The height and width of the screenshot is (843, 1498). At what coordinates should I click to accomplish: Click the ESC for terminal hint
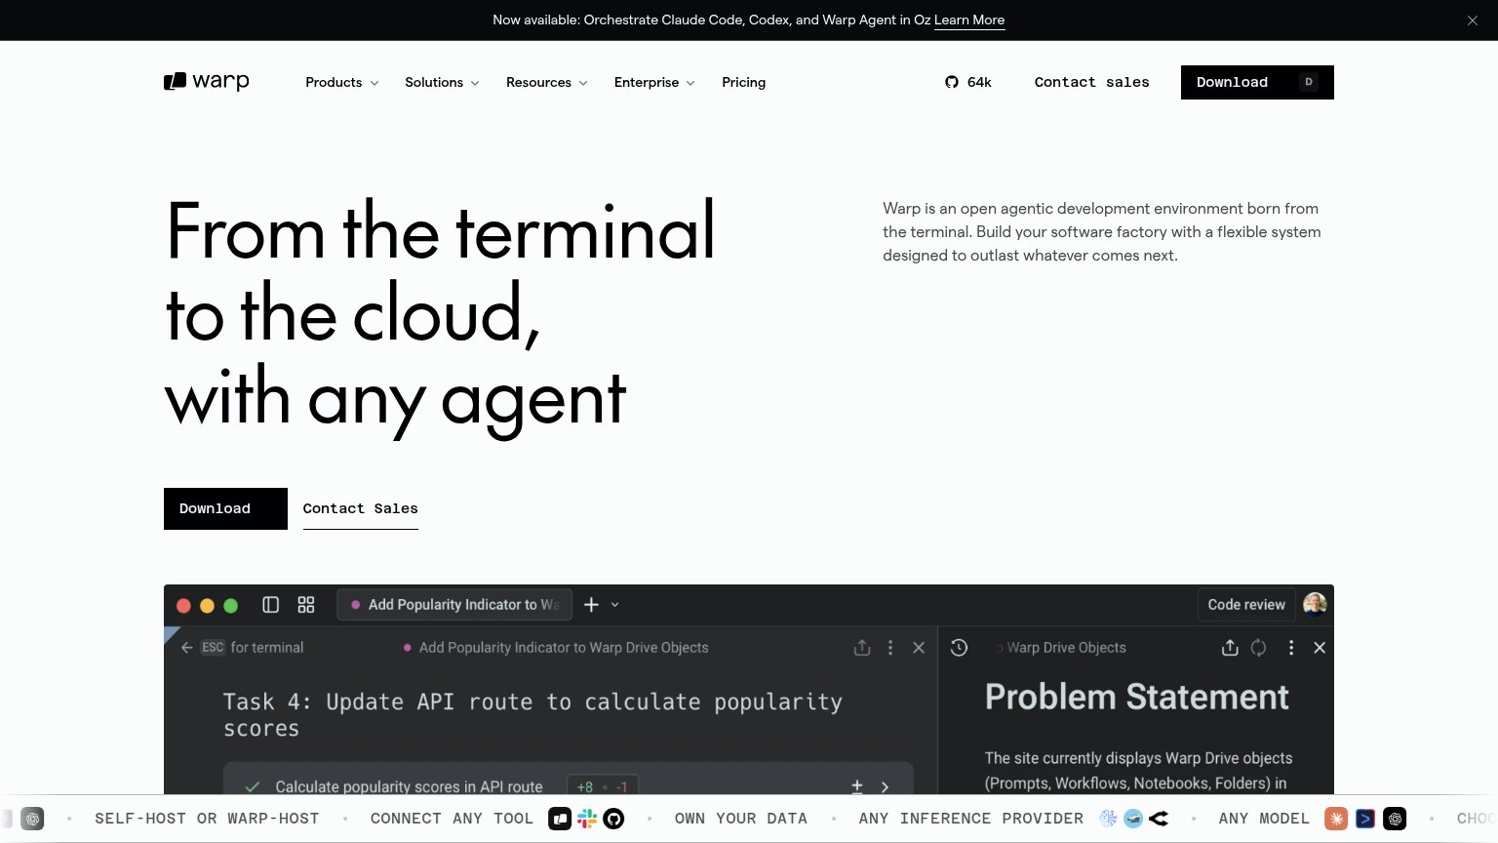point(253,647)
